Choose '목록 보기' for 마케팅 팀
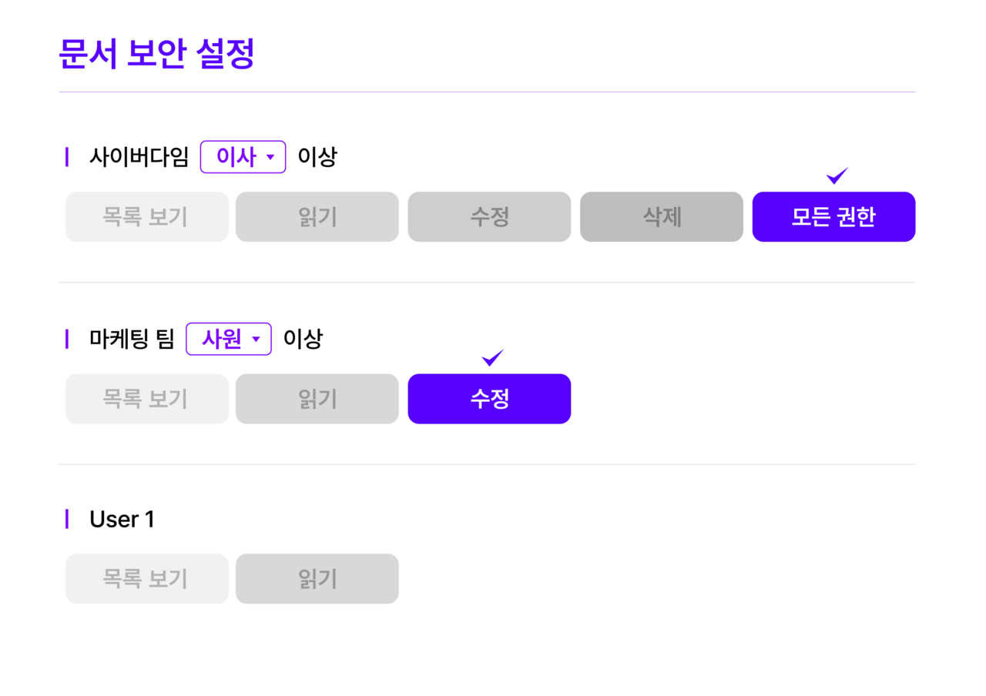The height and width of the screenshot is (696, 986). (146, 399)
